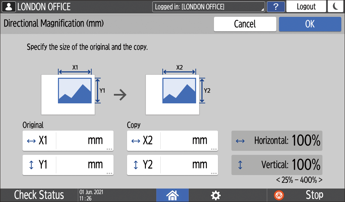Click the user profile icon
Viewport: 345px width, 202px height.
[8, 6]
